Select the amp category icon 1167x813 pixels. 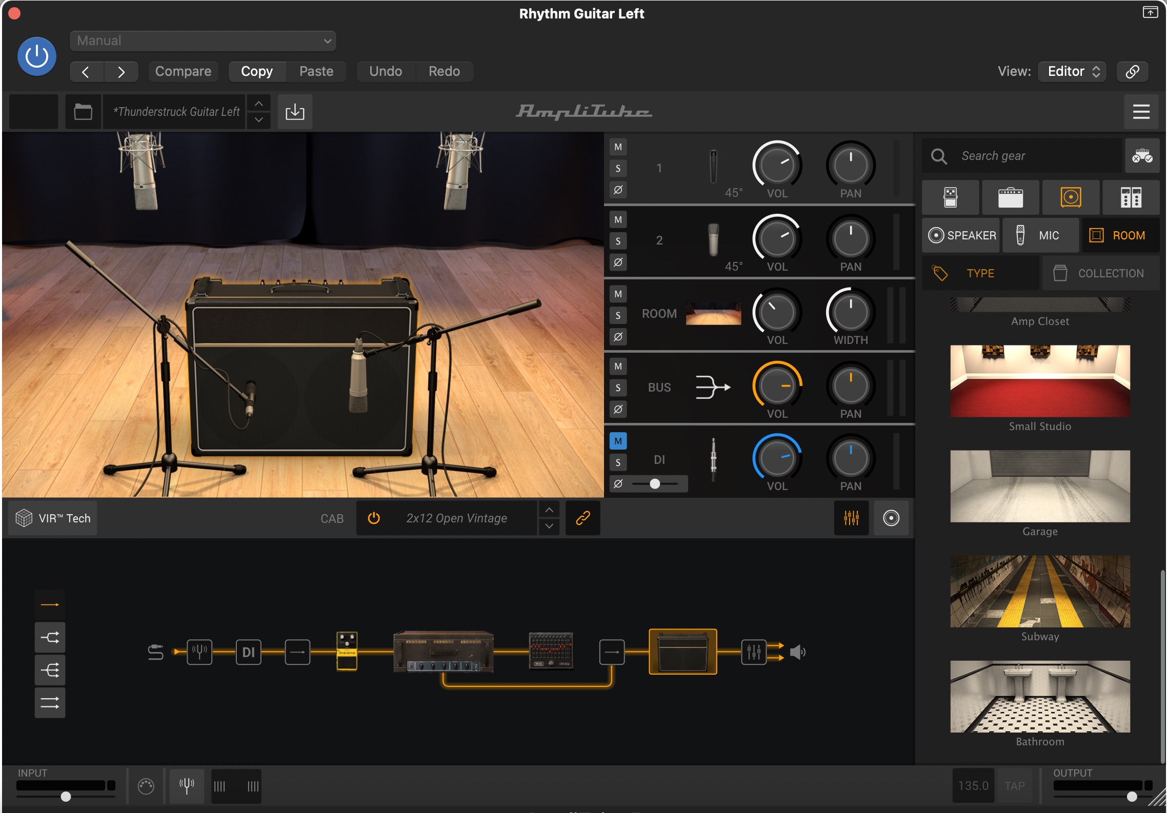pos(1010,197)
